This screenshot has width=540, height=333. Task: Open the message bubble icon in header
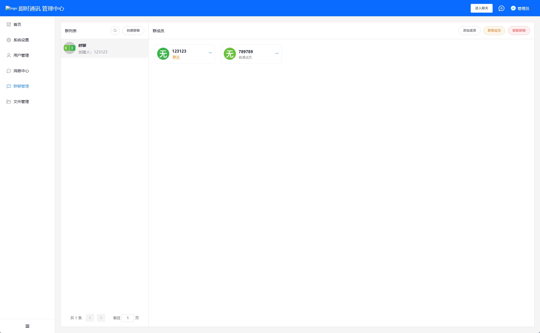[x=501, y=8]
